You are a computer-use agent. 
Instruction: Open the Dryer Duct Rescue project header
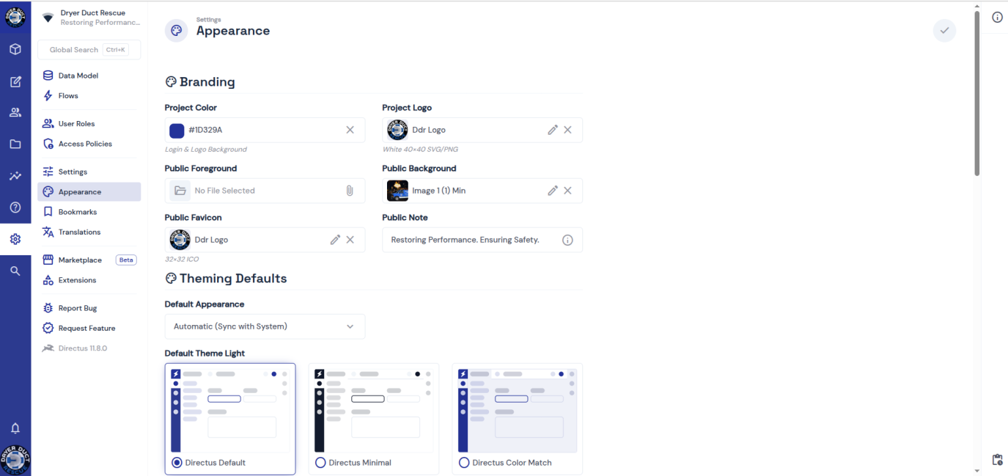tap(90, 18)
